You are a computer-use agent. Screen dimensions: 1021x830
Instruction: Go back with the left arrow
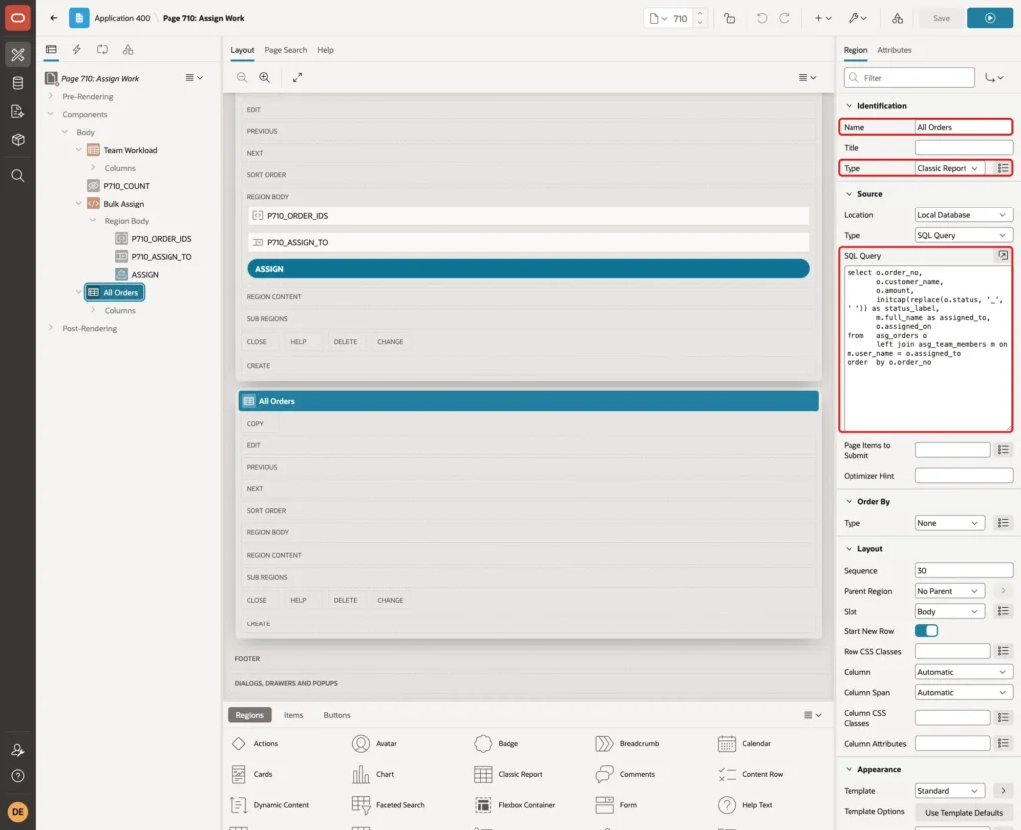click(x=54, y=18)
